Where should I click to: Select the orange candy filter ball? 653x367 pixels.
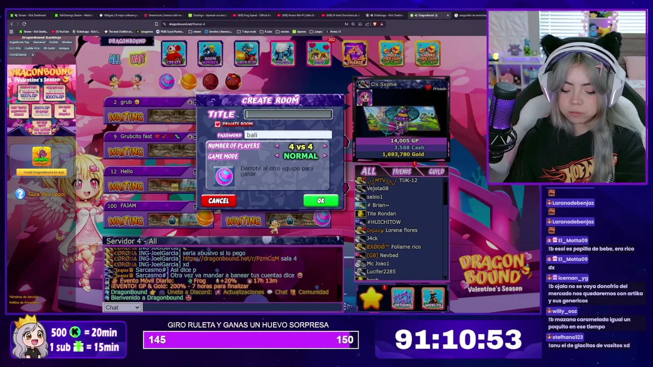pyautogui.click(x=188, y=81)
